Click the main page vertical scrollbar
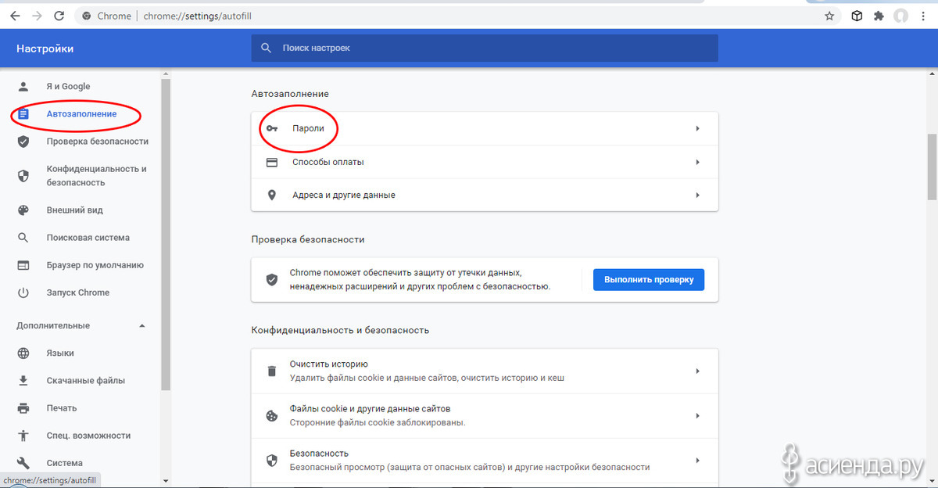 pos(932,167)
